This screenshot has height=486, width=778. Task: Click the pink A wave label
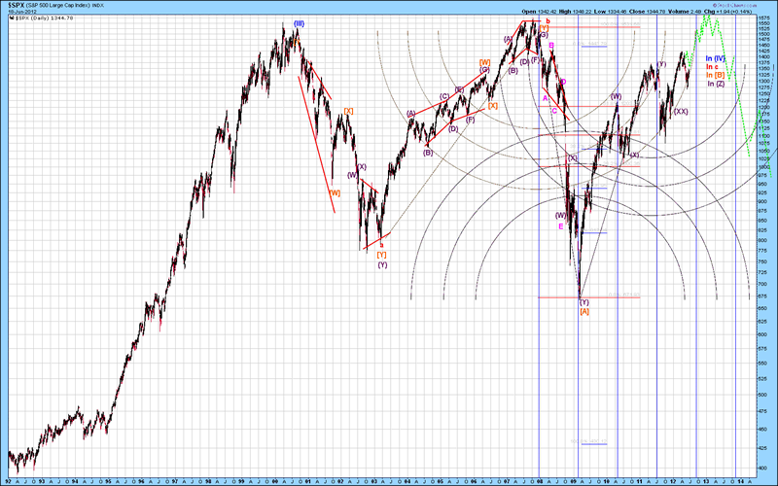pyautogui.click(x=545, y=99)
